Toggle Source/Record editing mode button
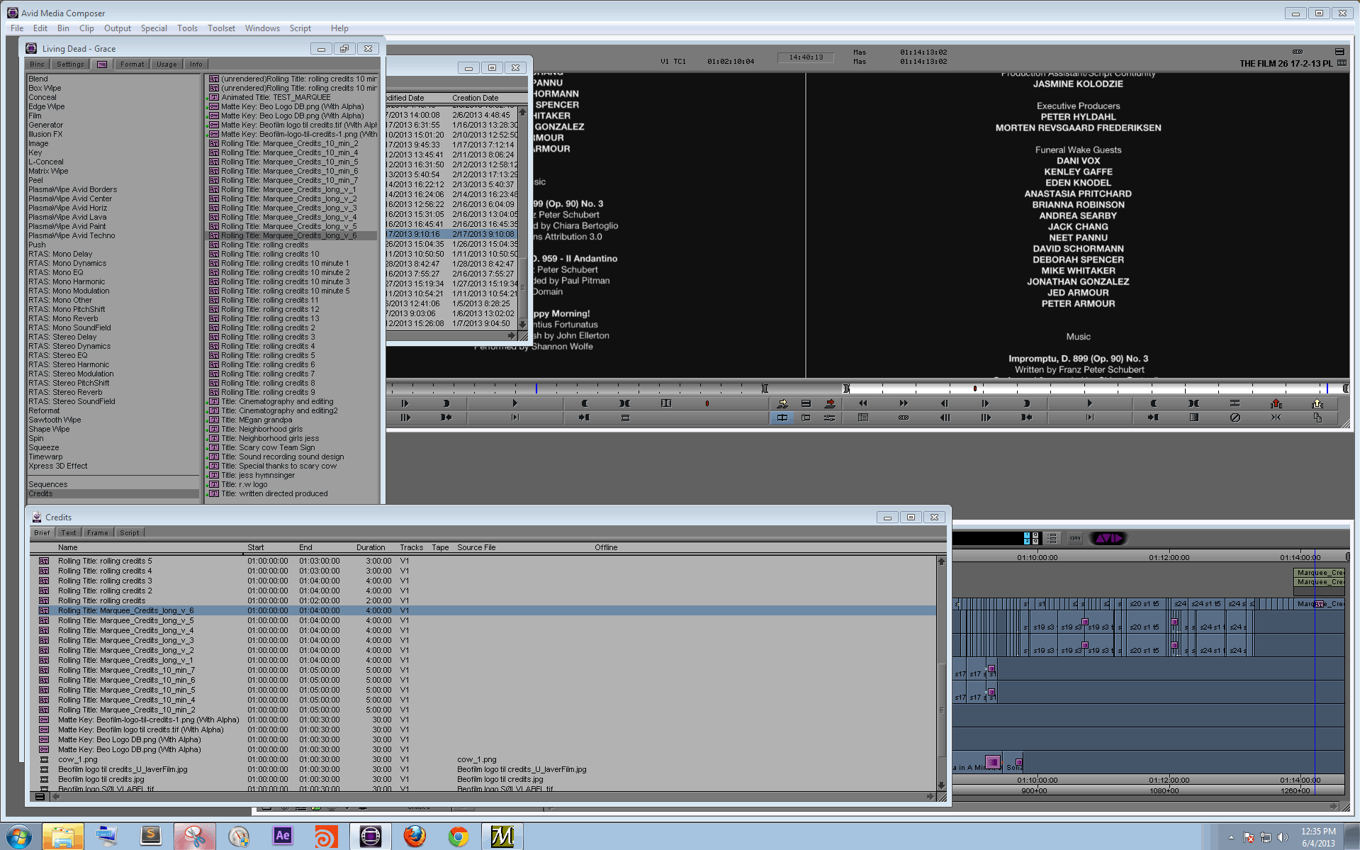The width and height of the screenshot is (1360, 850). point(782,418)
